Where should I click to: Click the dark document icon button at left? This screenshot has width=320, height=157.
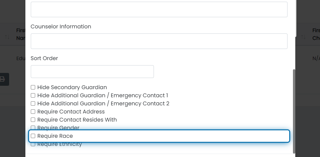coord(4,79)
